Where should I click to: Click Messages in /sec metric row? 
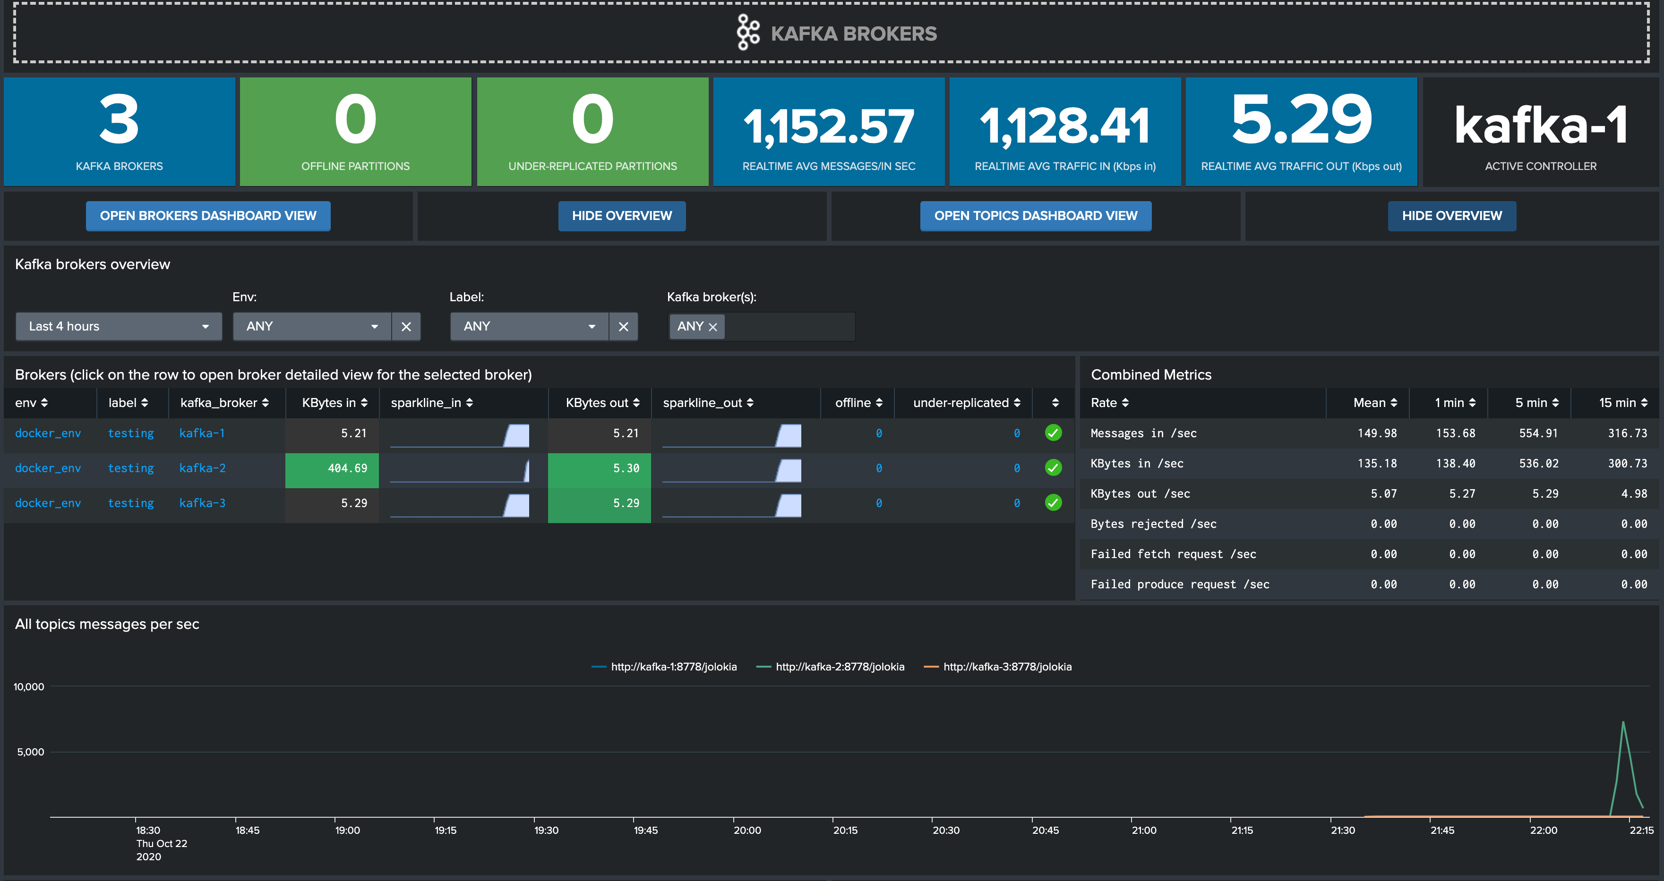point(1369,433)
